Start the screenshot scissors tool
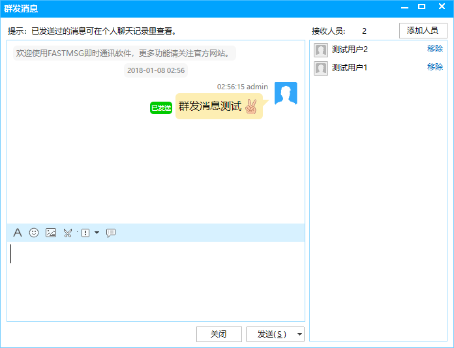Image resolution: width=454 pixels, height=348 pixels. pyautogui.click(x=68, y=233)
